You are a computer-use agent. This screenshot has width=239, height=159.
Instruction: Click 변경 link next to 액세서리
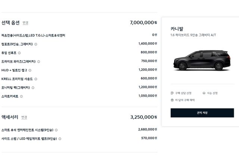[x=24, y=117]
